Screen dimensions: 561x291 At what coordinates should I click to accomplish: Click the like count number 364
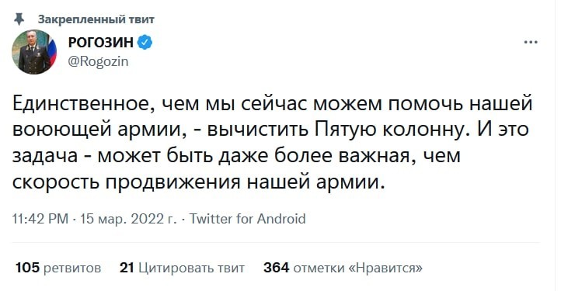tap(276, 268)
